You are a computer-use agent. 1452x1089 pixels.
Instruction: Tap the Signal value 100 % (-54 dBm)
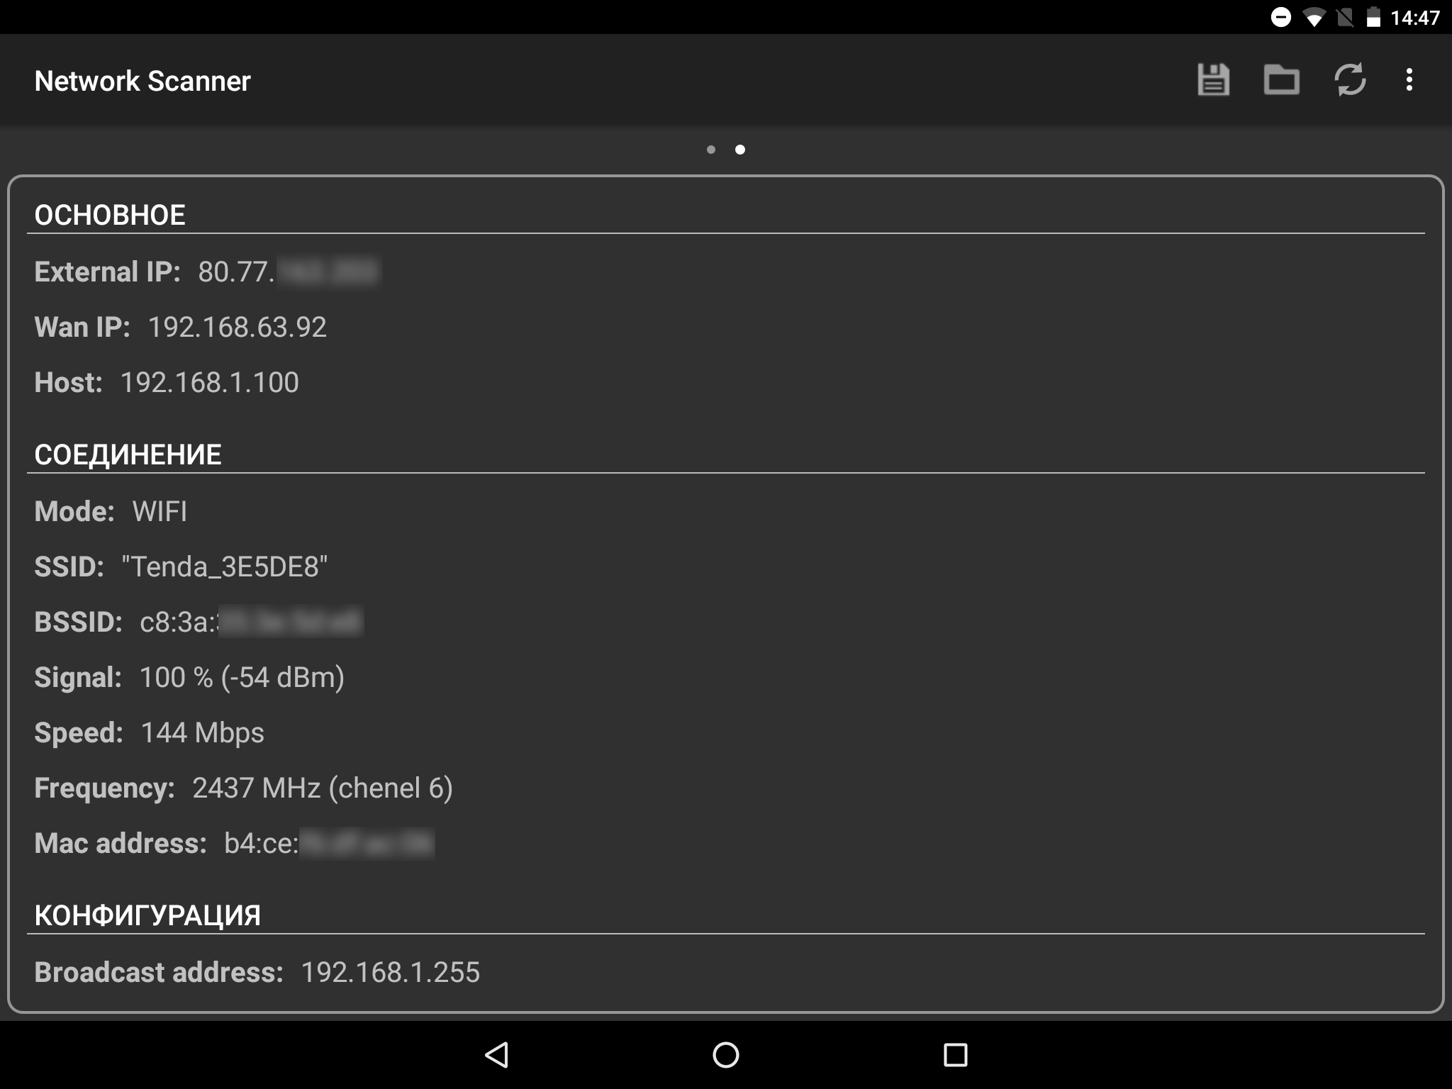click(242, 677)
